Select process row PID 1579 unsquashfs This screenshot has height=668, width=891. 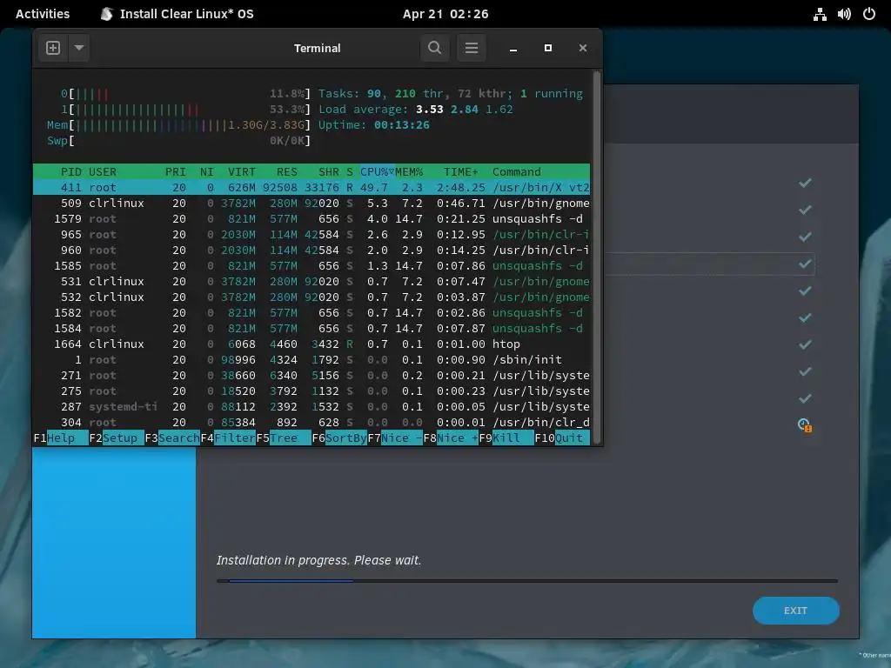point(312,218)
